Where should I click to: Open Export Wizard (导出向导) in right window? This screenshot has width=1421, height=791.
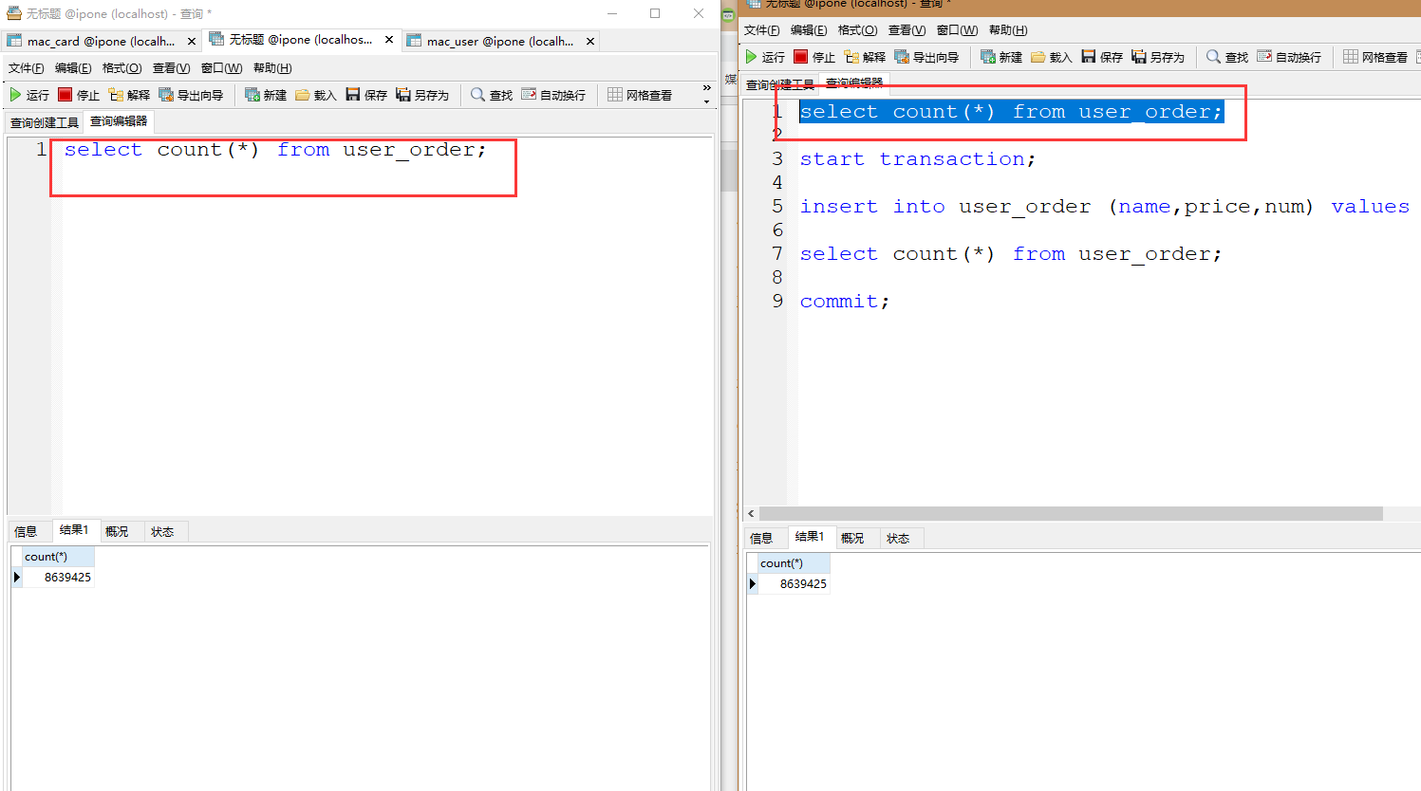926,57
